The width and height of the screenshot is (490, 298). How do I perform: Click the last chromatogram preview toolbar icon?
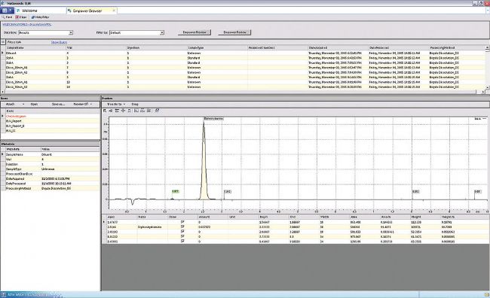tap(157, 111)
